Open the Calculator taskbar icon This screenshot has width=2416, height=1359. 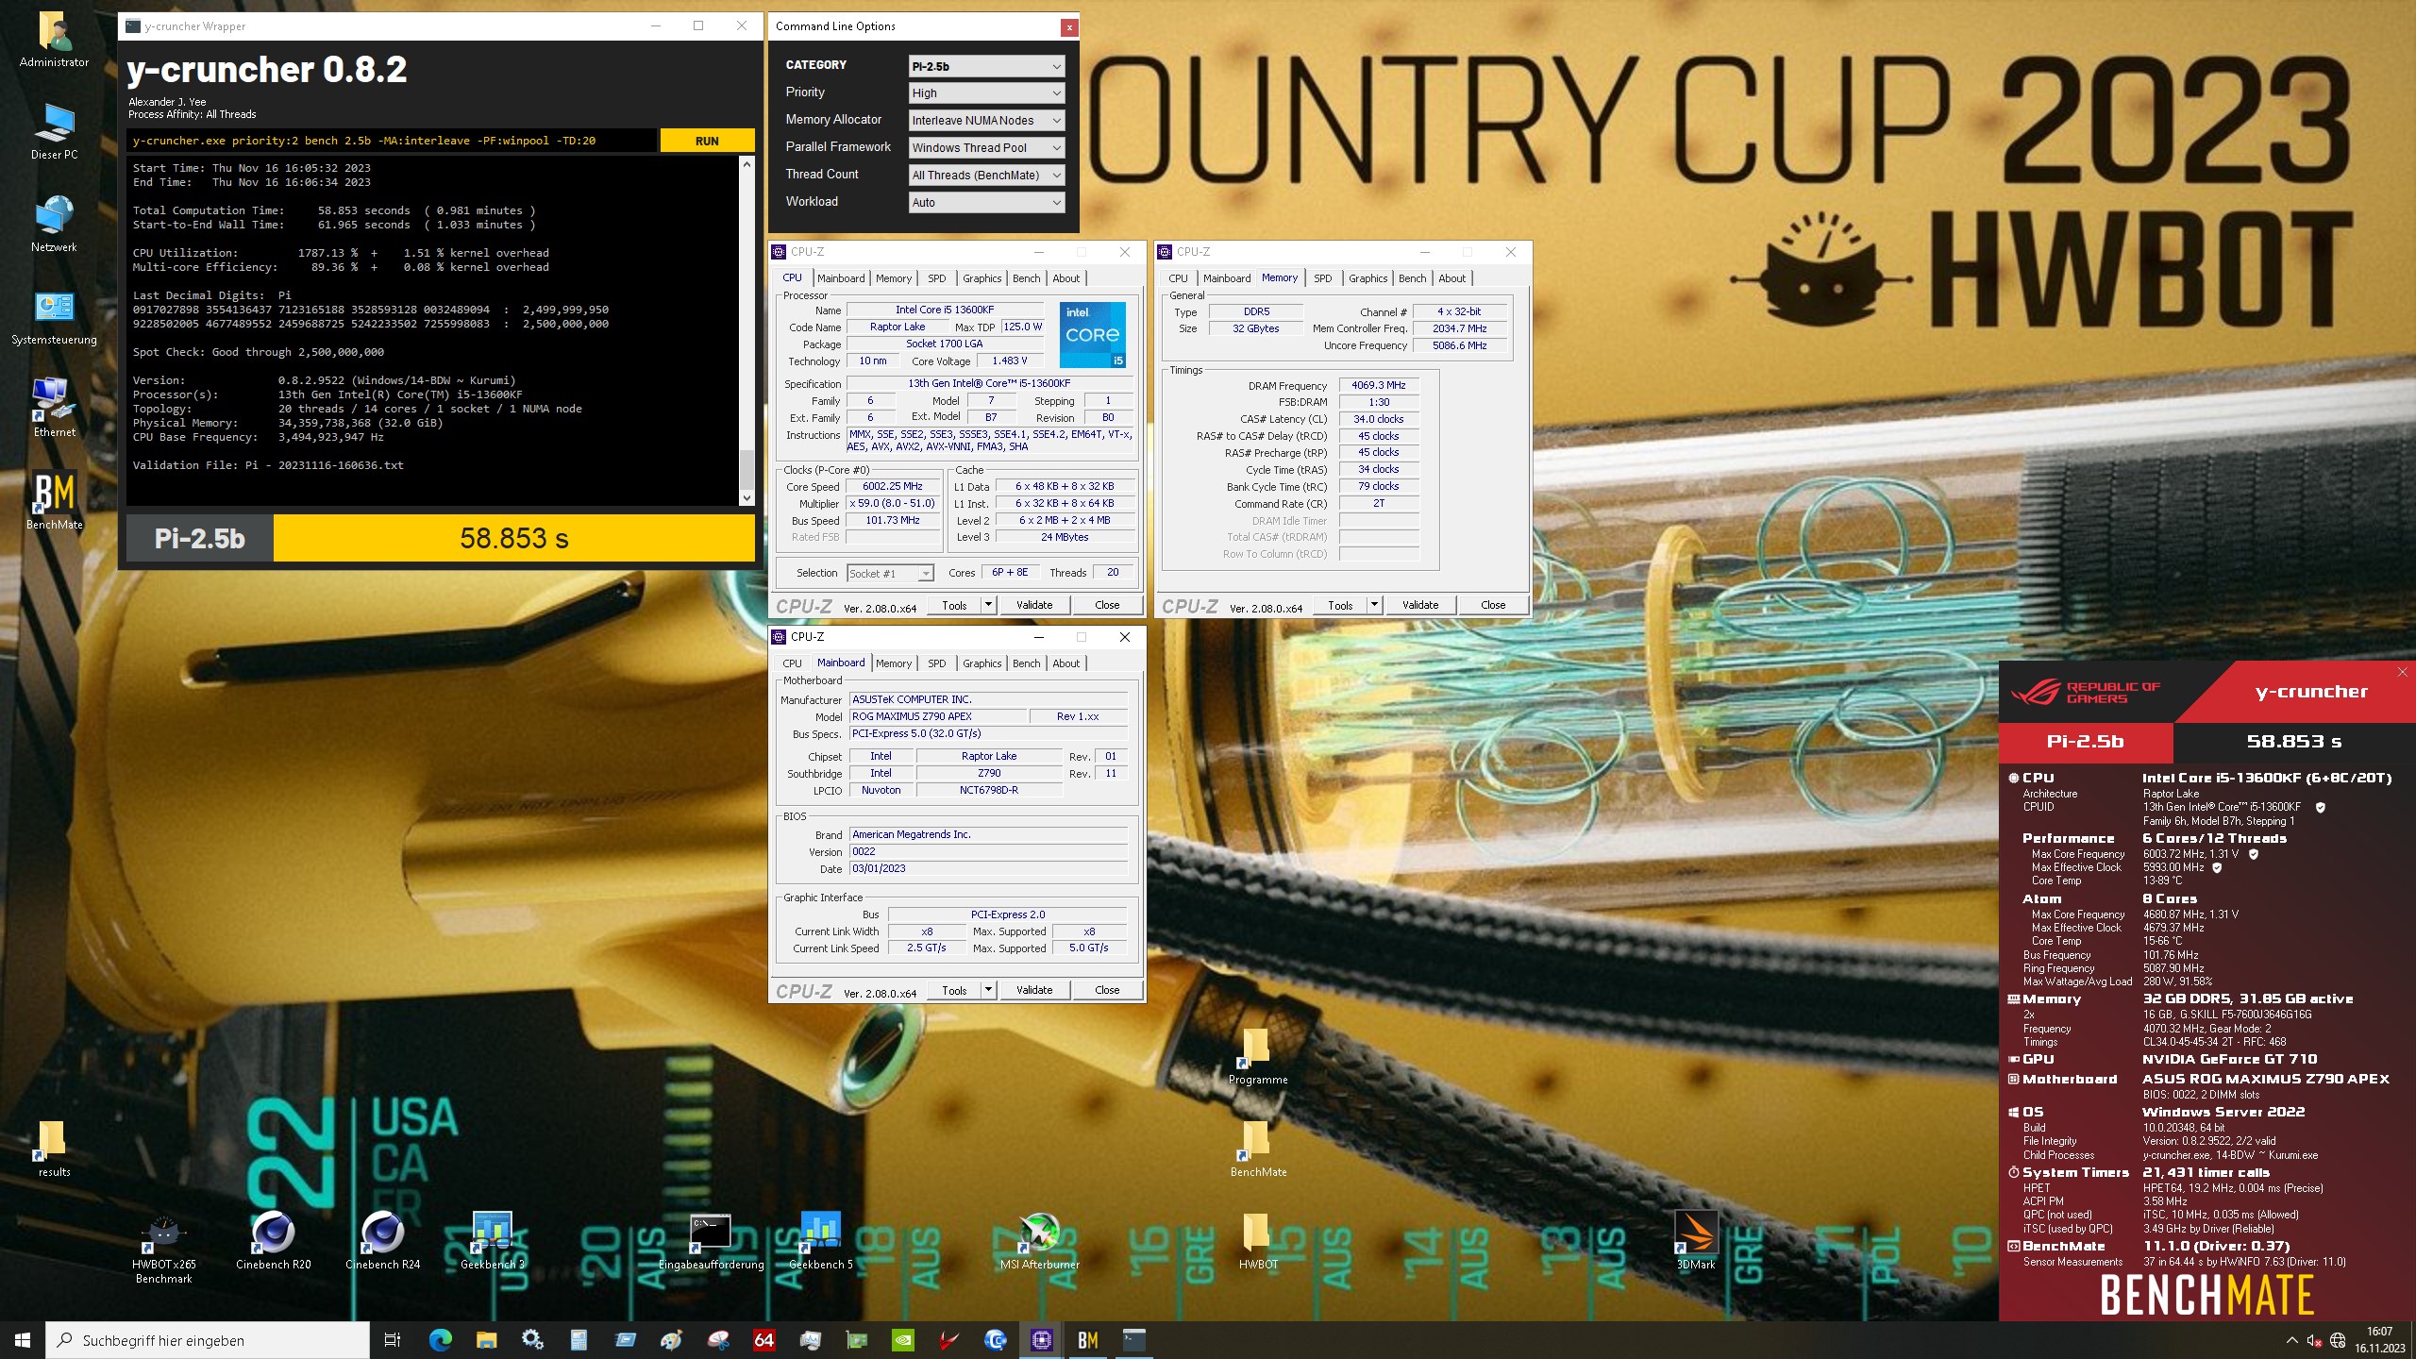(579, 1340)
